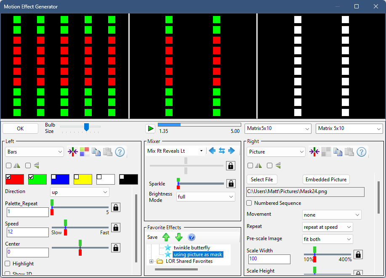Move favorite down with green down arrow

(179, 237)
